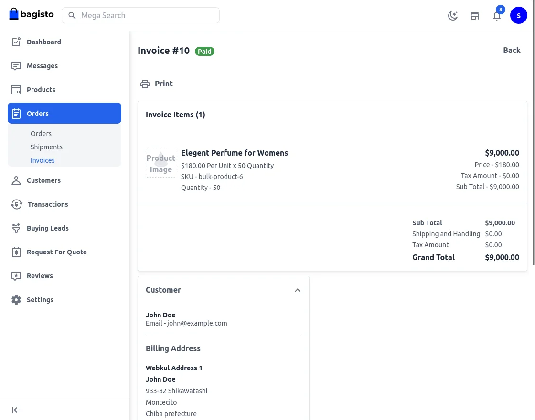Focus the Mega Search field
Viewport: 535px width, 420px height.
coord(140,15)
